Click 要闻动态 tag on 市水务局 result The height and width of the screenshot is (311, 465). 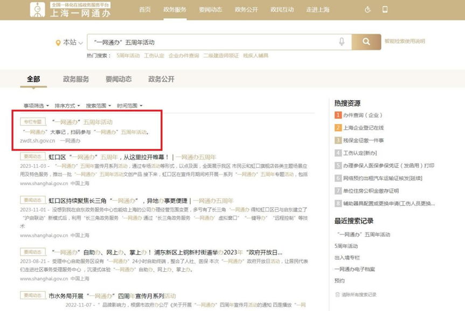33,295
